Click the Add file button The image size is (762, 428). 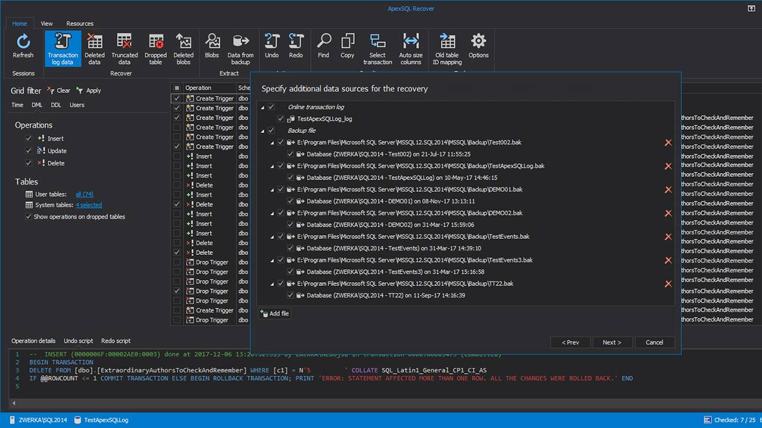[x=274, y=313]
